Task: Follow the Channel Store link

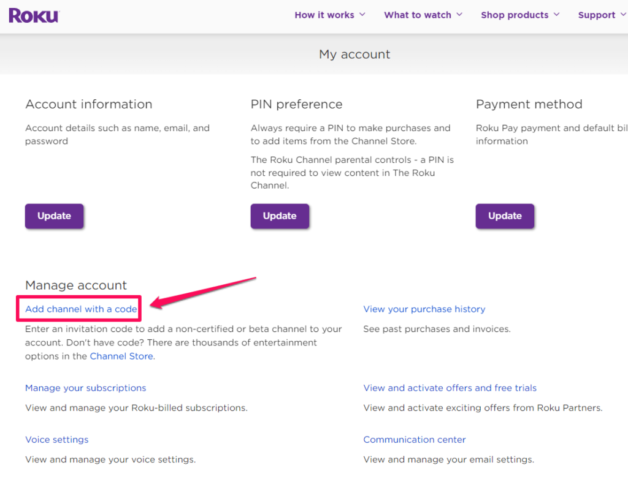Action: click(x=121, y=356)
